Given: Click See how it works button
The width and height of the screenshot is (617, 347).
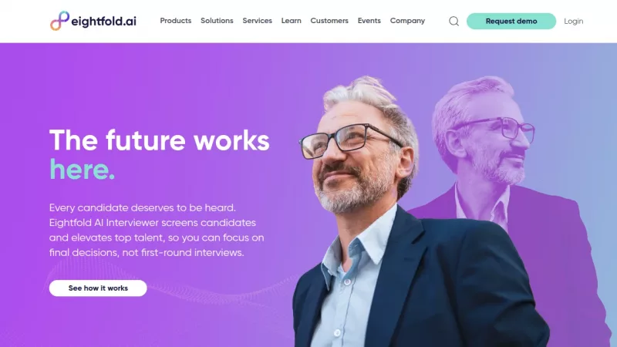Looking at the screenshot, I should pos(98,288).
